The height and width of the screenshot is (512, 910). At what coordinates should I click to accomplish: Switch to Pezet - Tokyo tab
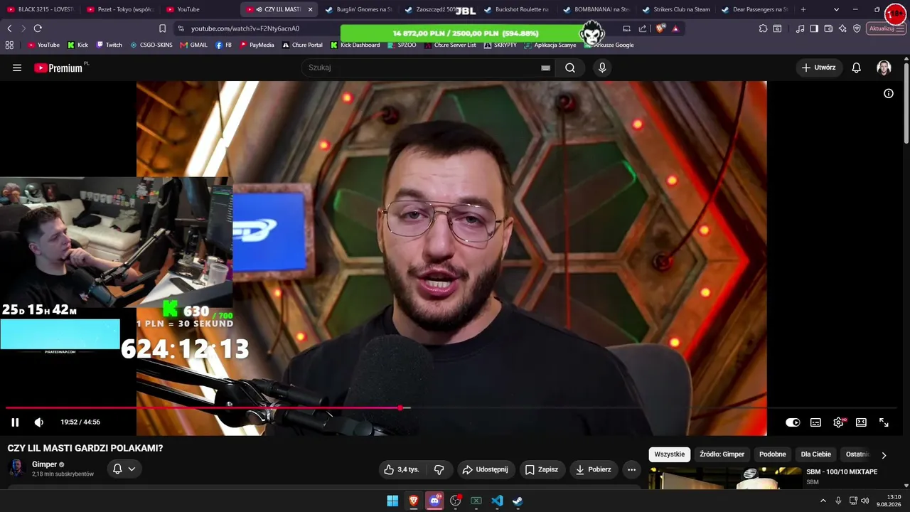click(x=119, y=9)
